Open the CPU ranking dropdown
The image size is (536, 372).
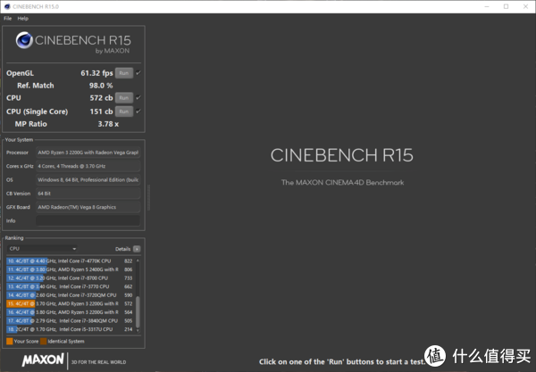coord(42,249)
